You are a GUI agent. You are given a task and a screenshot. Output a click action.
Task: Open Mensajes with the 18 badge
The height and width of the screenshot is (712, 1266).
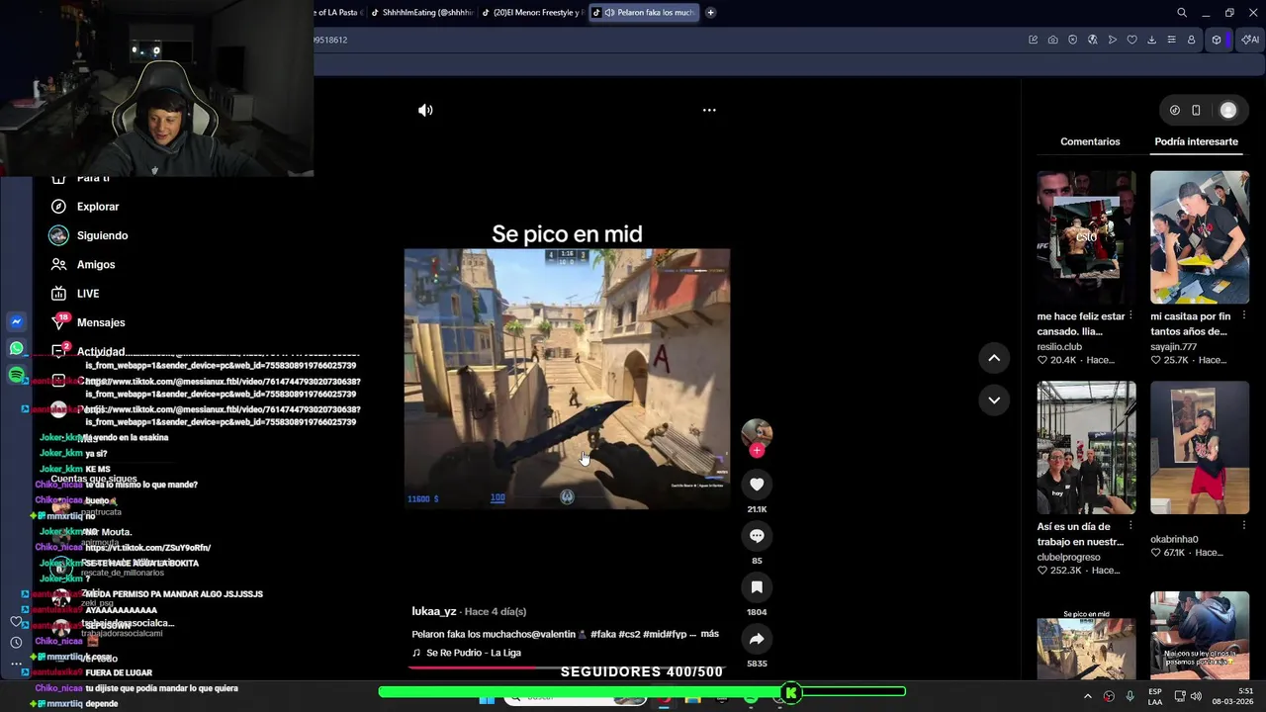tap(88, 322)
